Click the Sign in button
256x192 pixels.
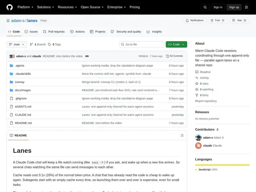(x=218, y=7)
